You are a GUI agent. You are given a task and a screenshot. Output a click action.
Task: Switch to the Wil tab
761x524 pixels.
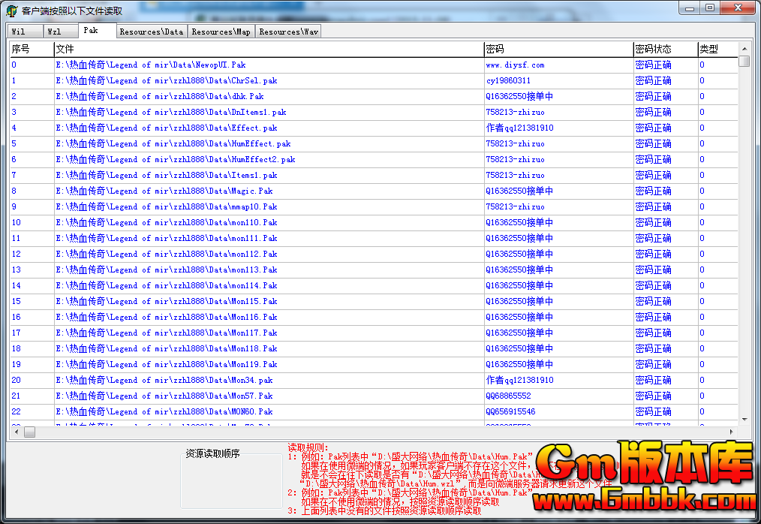coord(18,32)
